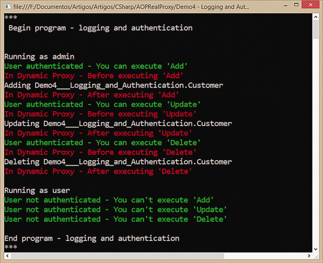Click the 'Running as user' output line
Image resolution: width=323 pixels, height=263 pixels.
point(37,190)
